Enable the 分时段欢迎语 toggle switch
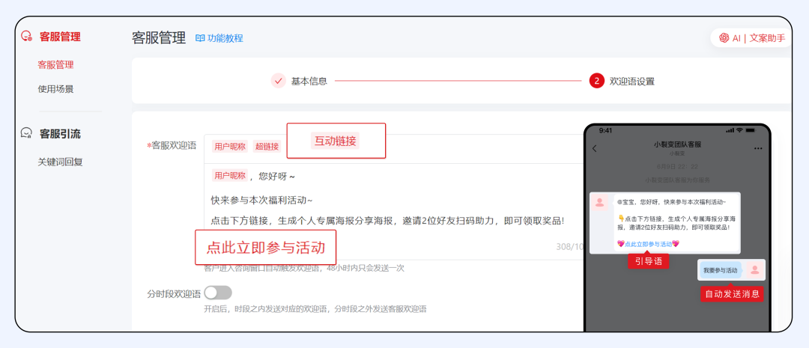Image resolution: width=809 pixels, height=348 pixels. pos(218,293)
